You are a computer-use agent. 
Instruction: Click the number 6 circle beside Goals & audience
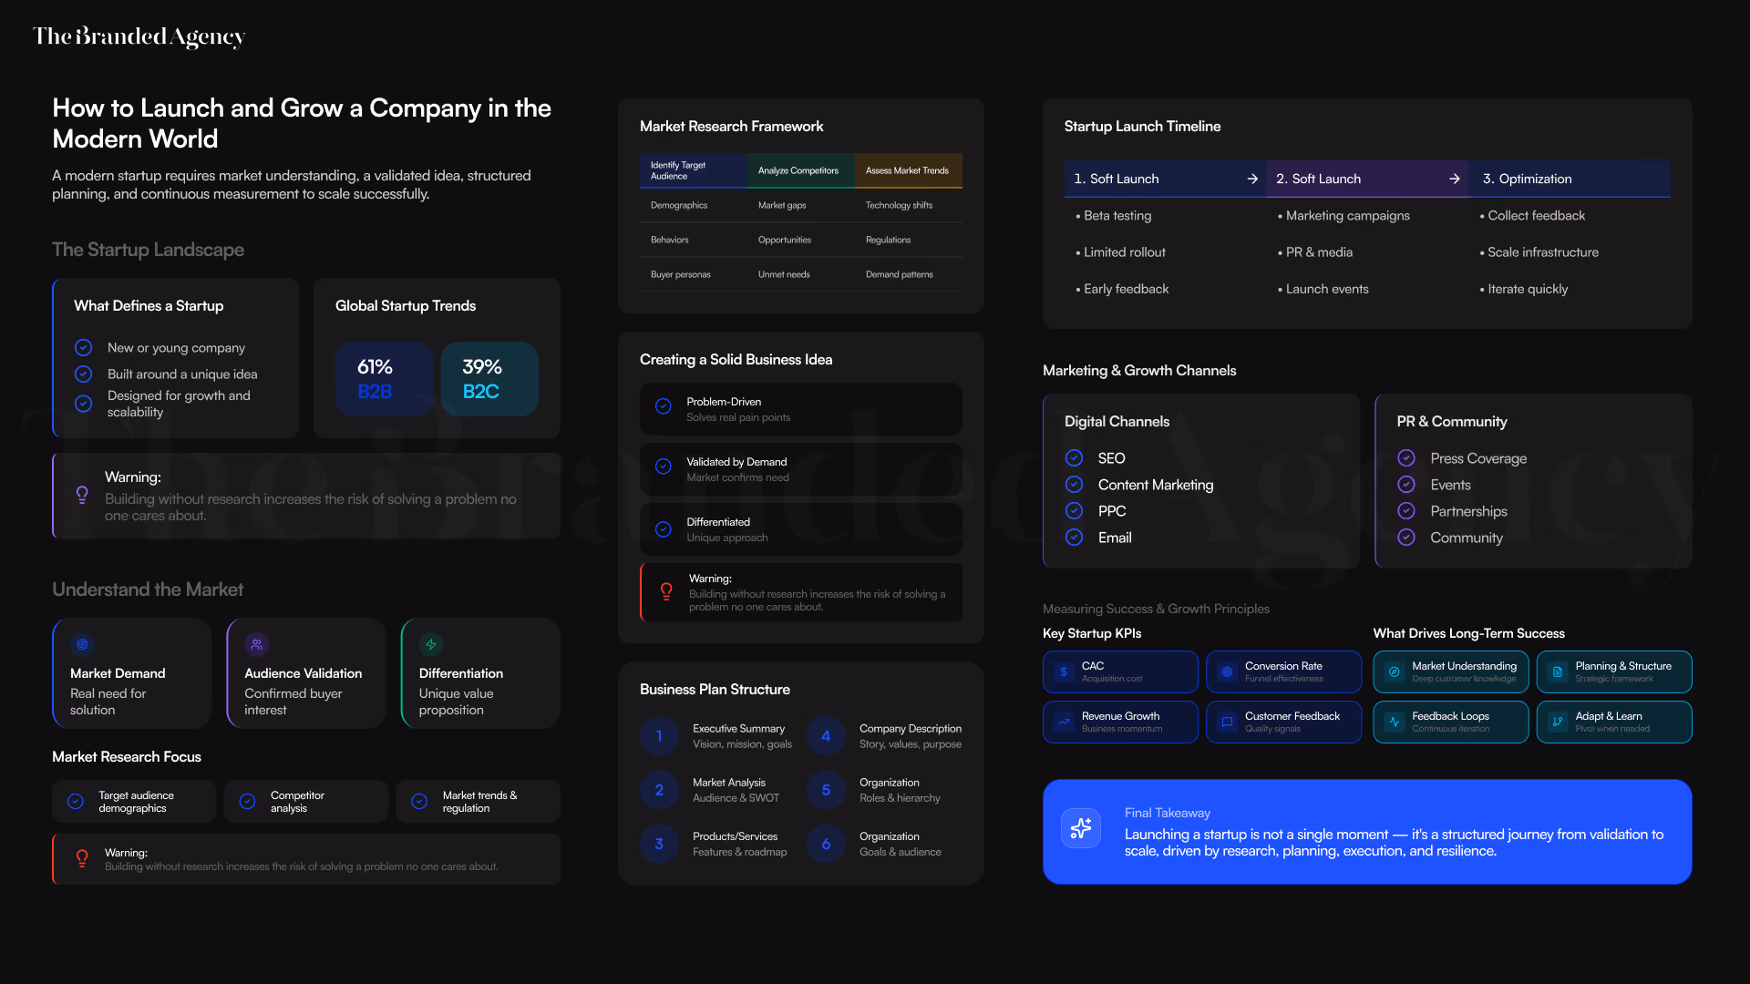(826, 844)
